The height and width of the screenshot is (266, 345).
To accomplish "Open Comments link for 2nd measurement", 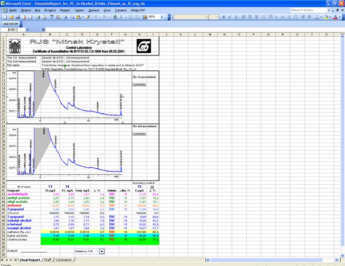I will coord(139,134).
